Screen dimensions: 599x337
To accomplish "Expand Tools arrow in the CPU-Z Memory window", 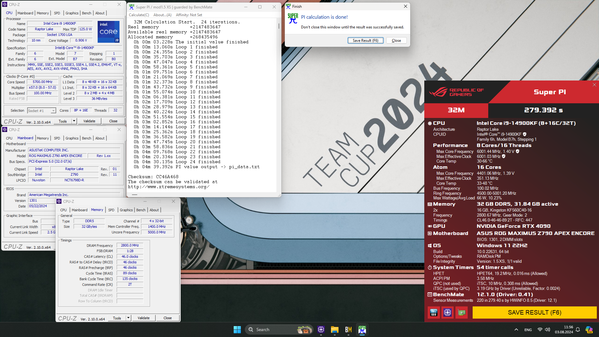I will pos(128,318).
